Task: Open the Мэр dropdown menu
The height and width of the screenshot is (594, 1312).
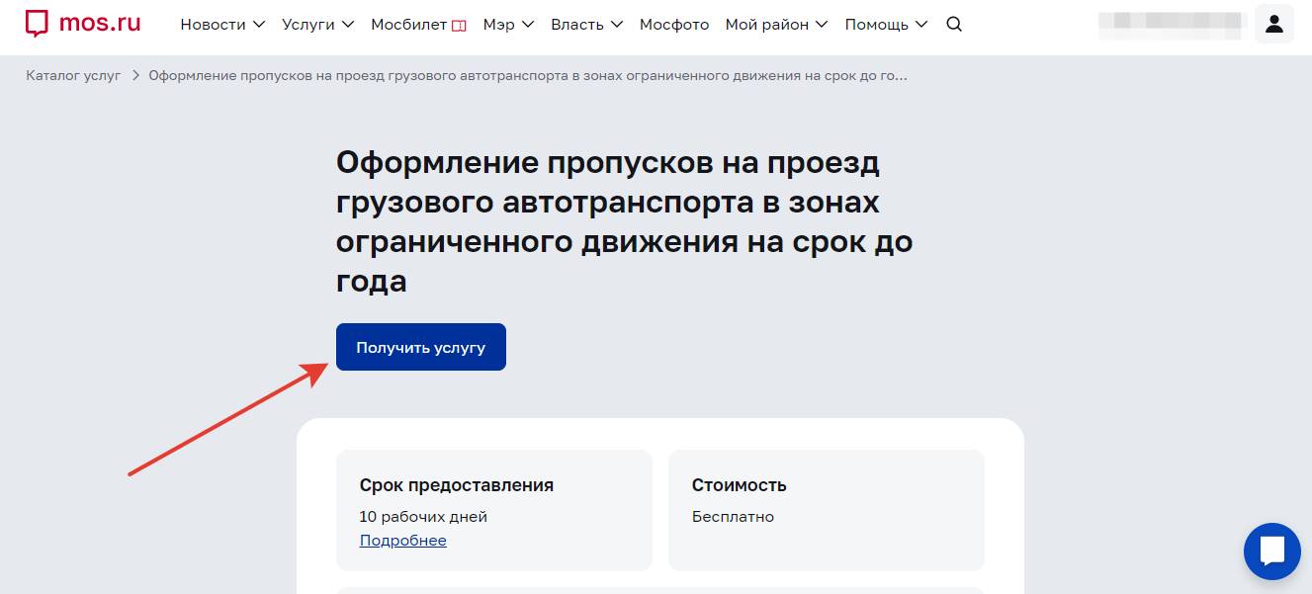Action: [x=508, y=25]
